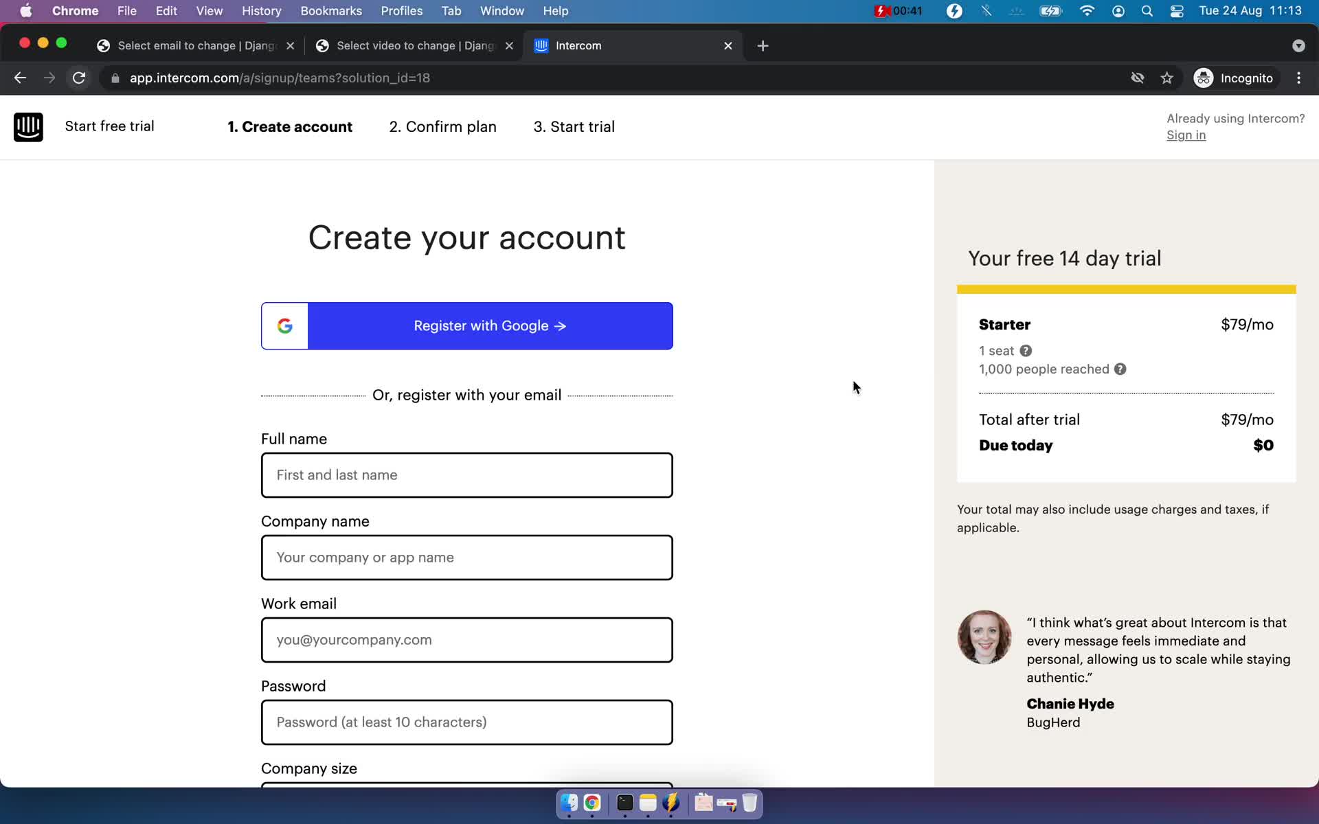Click the search icon in menu bar
1319x824 pixels.
[x=1146, y=10]
